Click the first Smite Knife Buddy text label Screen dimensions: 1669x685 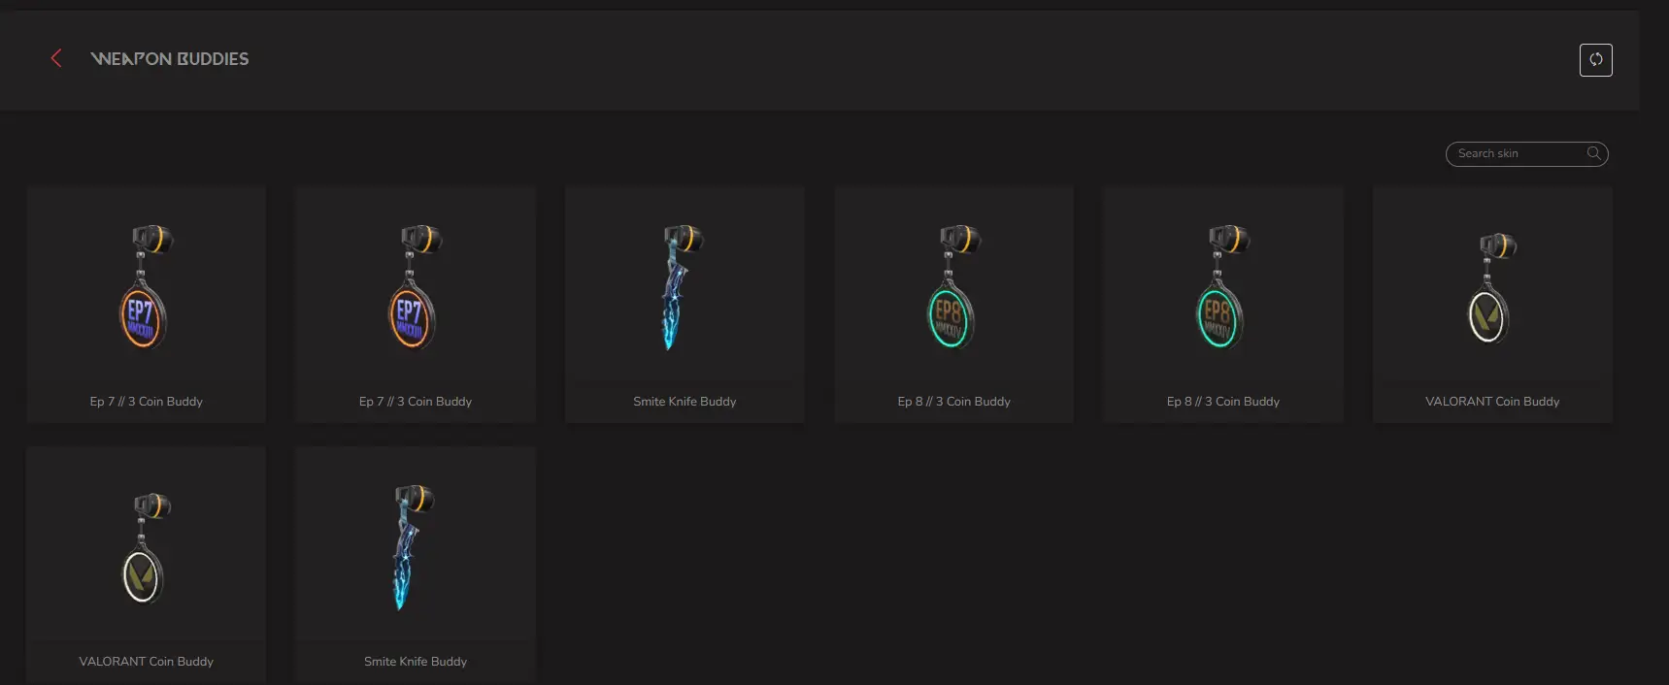pyautogui.click(x=684, y=402)
